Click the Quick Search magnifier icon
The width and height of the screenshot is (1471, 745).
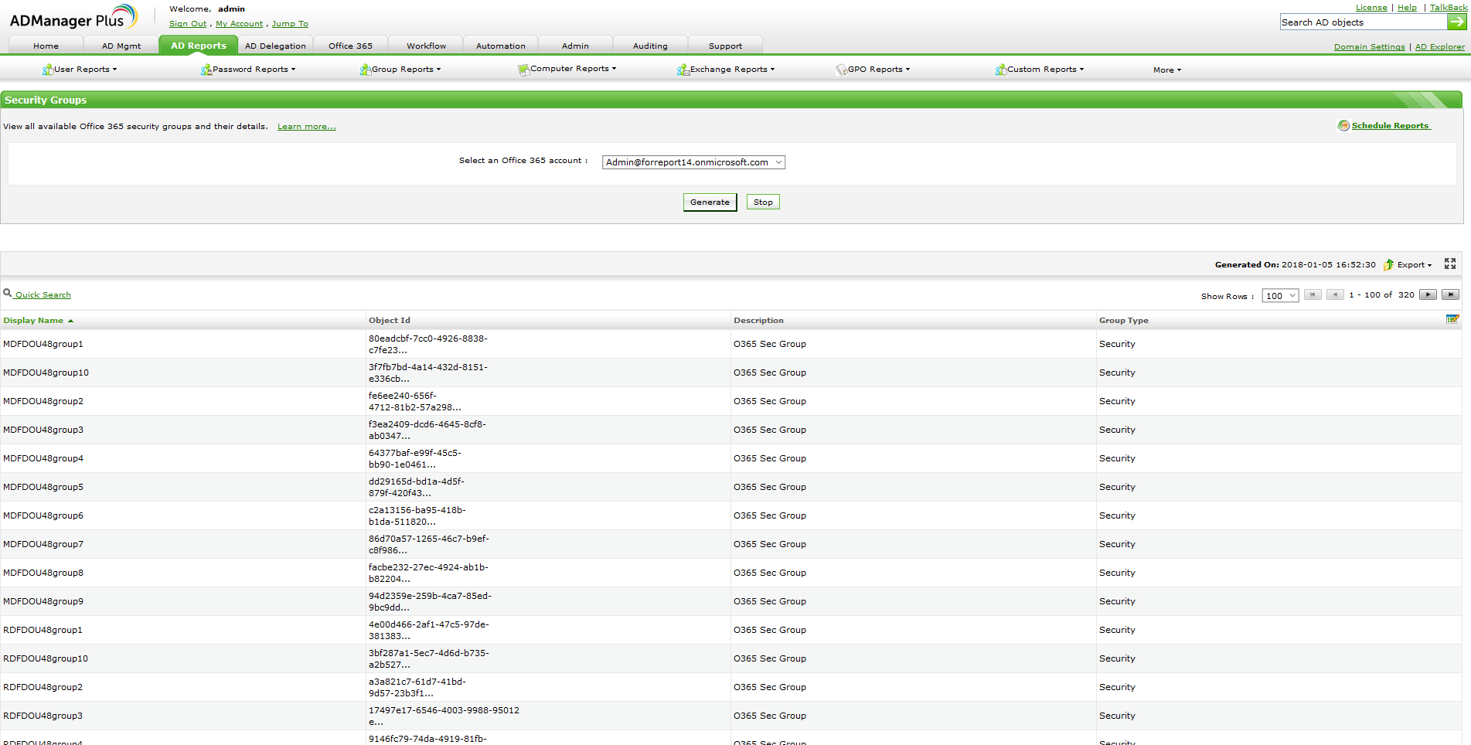[8, 294]
